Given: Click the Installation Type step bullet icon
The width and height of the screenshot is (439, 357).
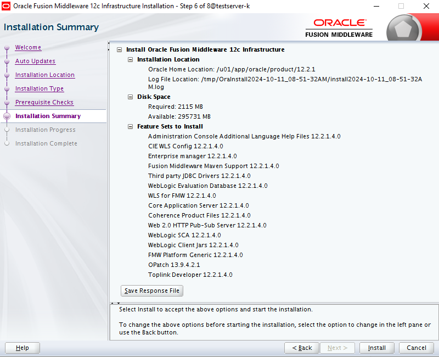Looking at the screenshot, I should 7,89.
